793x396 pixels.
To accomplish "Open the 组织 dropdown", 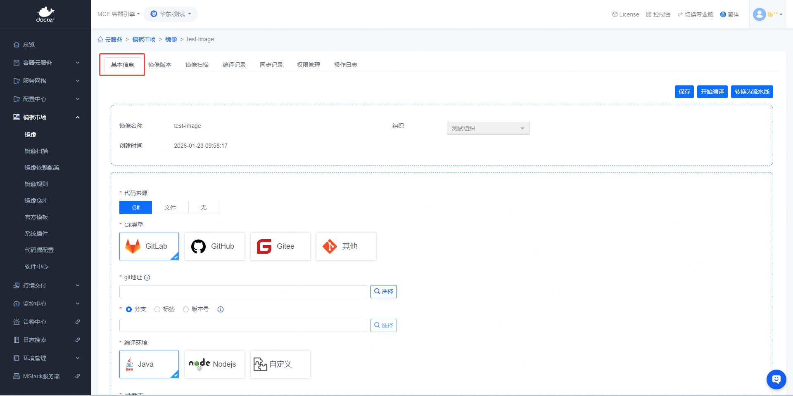I will (x=488, y=128).
